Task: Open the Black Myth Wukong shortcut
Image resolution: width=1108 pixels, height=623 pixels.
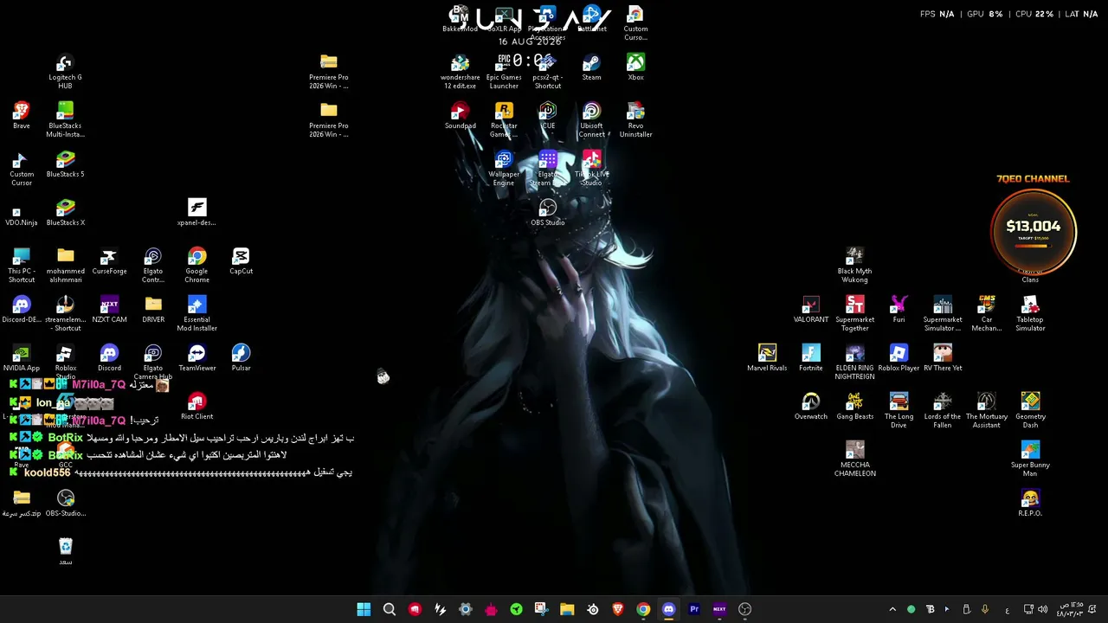Action: (x=854, y=266)
